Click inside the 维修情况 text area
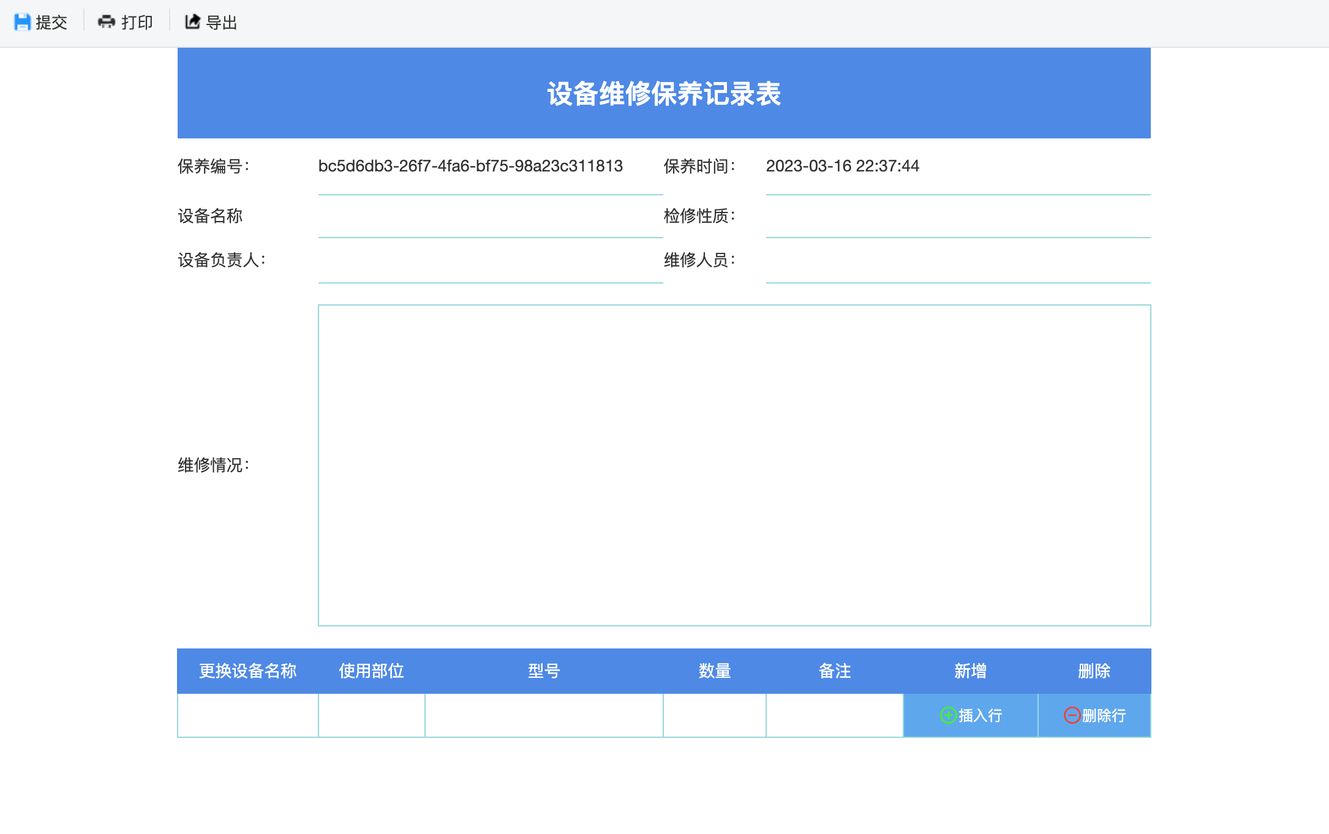Viewport: 1329px width, 834px height. [734, 465]
